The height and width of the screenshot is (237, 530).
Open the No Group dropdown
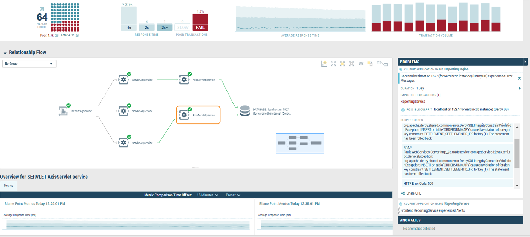point(29,63)
